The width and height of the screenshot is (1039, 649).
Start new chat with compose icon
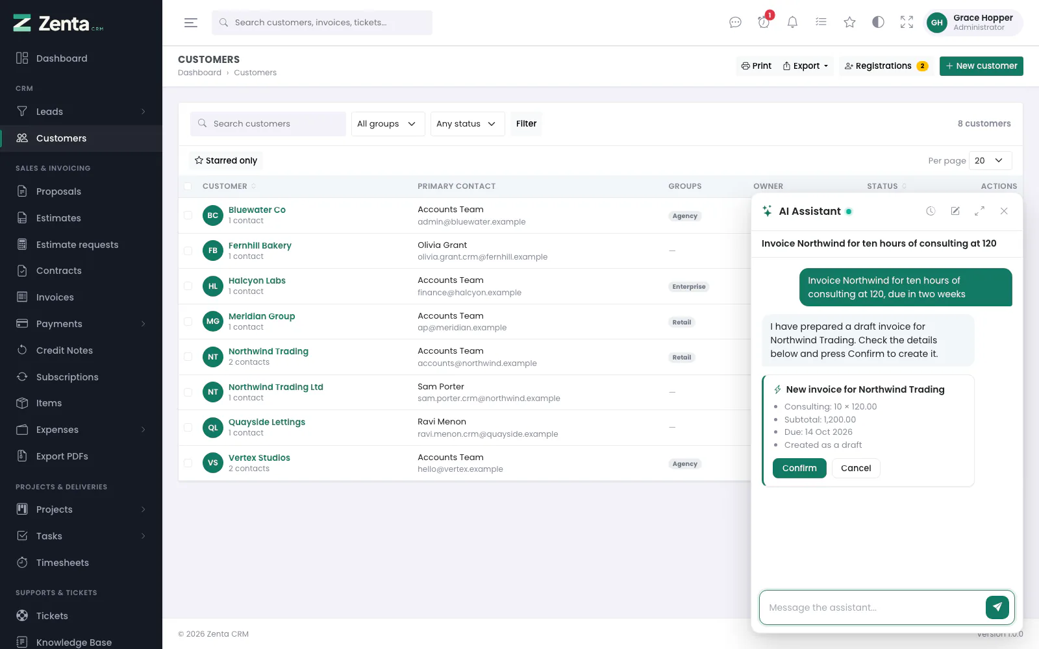click(955, 211)
